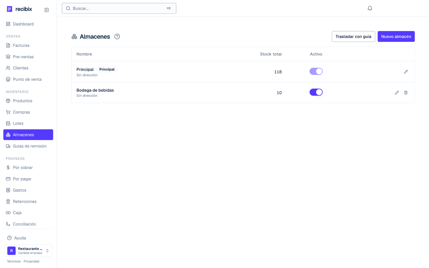This screenshot has height=268, width=429.
Task: Click the Nombre column header
Action: pyautogui.click(x=84, y=54)
